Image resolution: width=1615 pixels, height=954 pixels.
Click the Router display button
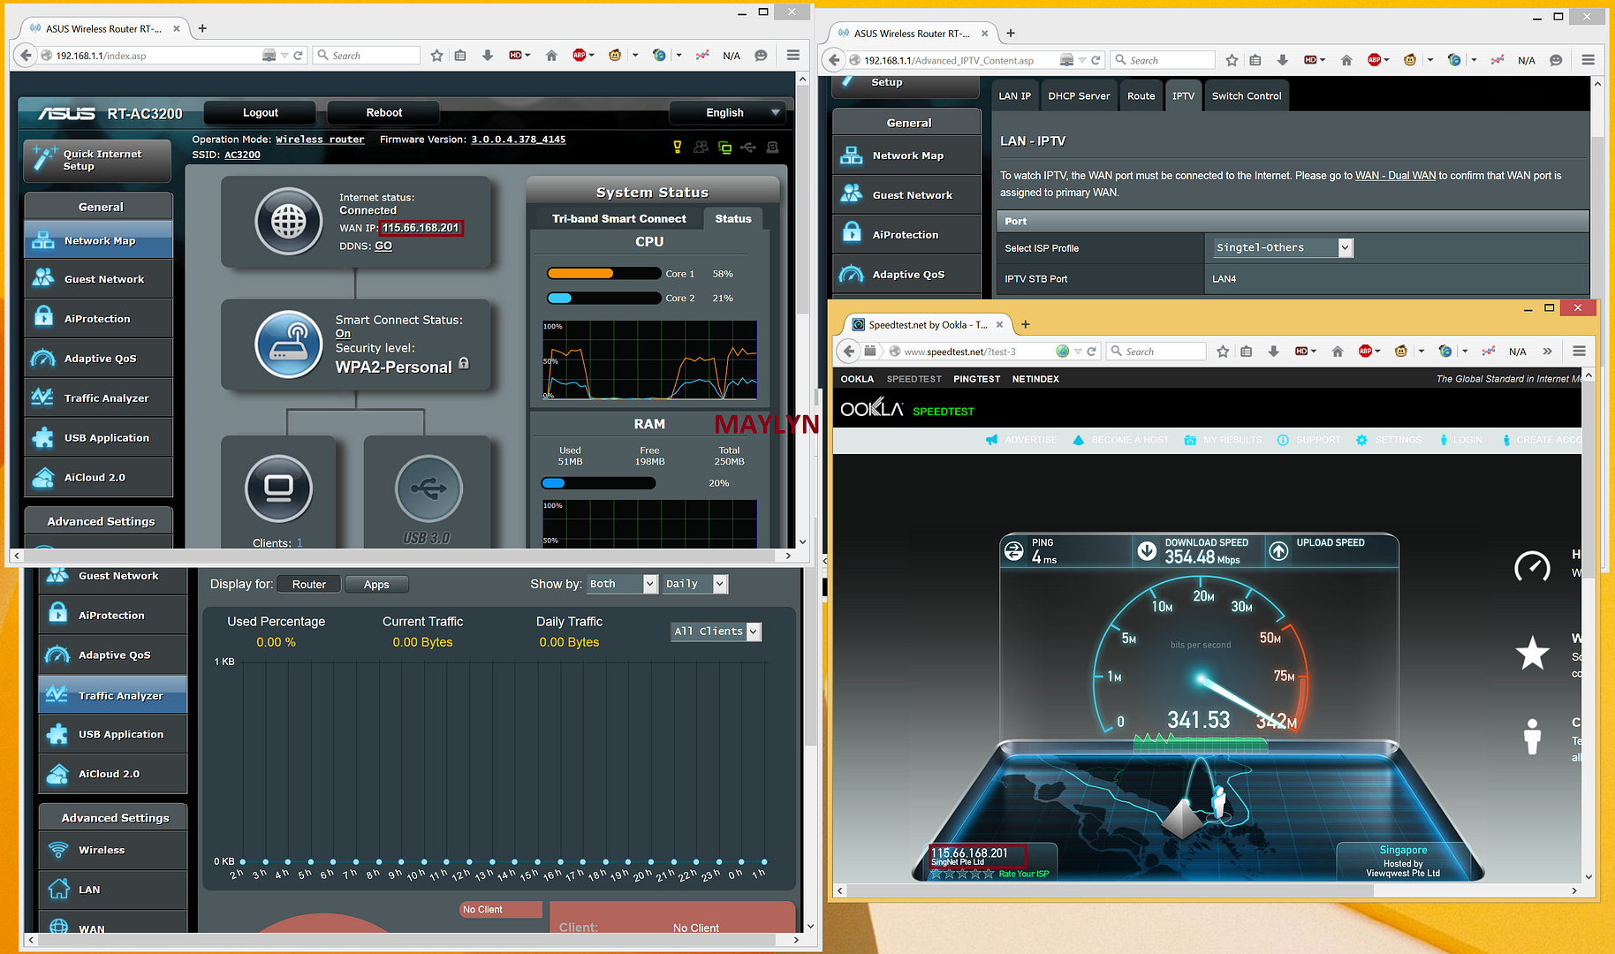[x=309, y=584]
